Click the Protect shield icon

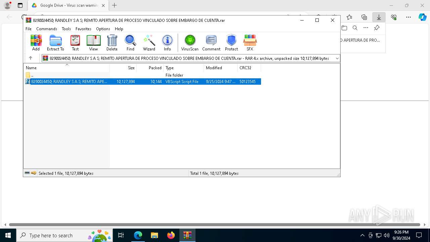click(x=231, y=43)
